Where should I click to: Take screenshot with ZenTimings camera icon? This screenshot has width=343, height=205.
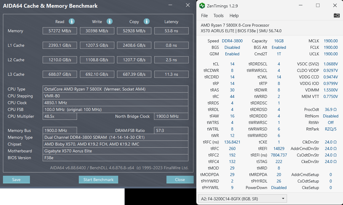[x=337, y=15]
